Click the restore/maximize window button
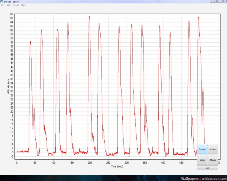This screenshot has height=181, width=227. [217, 1]
